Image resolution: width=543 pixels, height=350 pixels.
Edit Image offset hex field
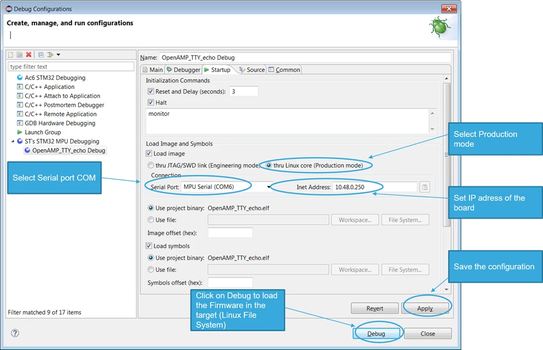[x=230, y=233]
